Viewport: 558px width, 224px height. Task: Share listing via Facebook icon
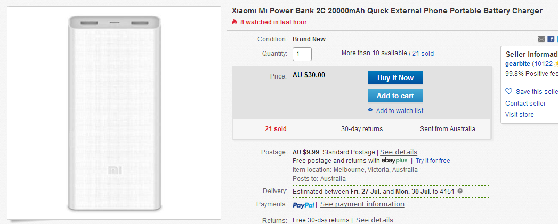click(x=551, y=39)
